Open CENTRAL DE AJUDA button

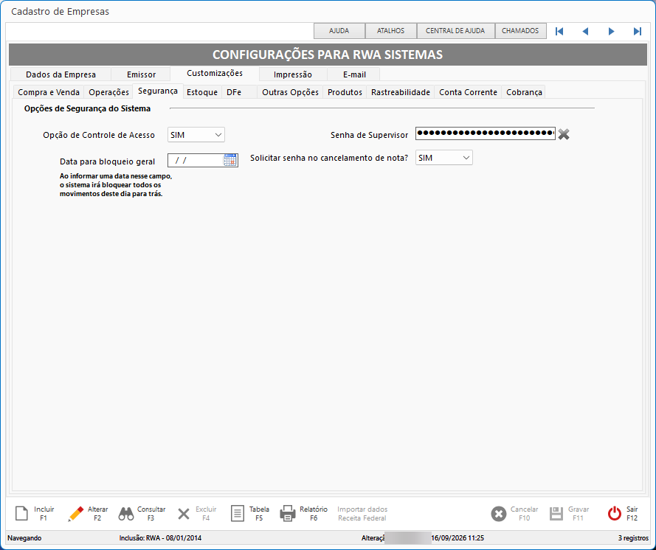click(x=455, y=31)
